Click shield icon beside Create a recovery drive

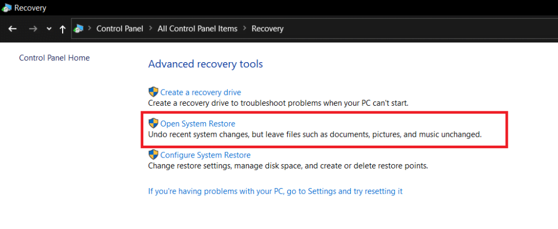point(153,92)
